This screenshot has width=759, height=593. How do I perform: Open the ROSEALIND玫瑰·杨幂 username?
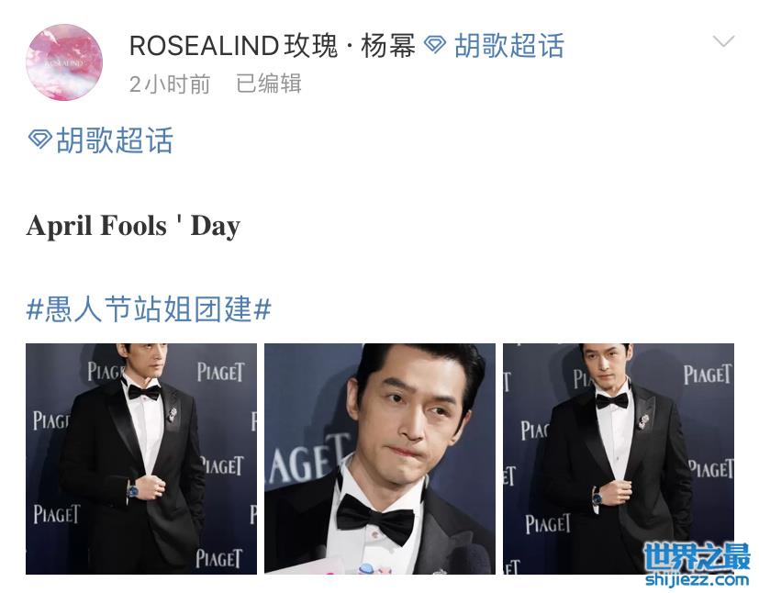point(273,46)
